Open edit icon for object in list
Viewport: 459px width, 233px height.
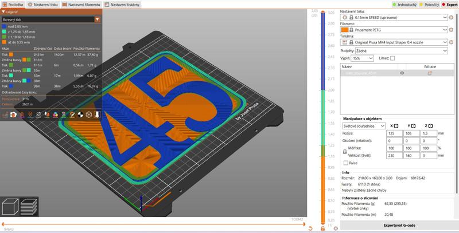(x=430, y=73)
